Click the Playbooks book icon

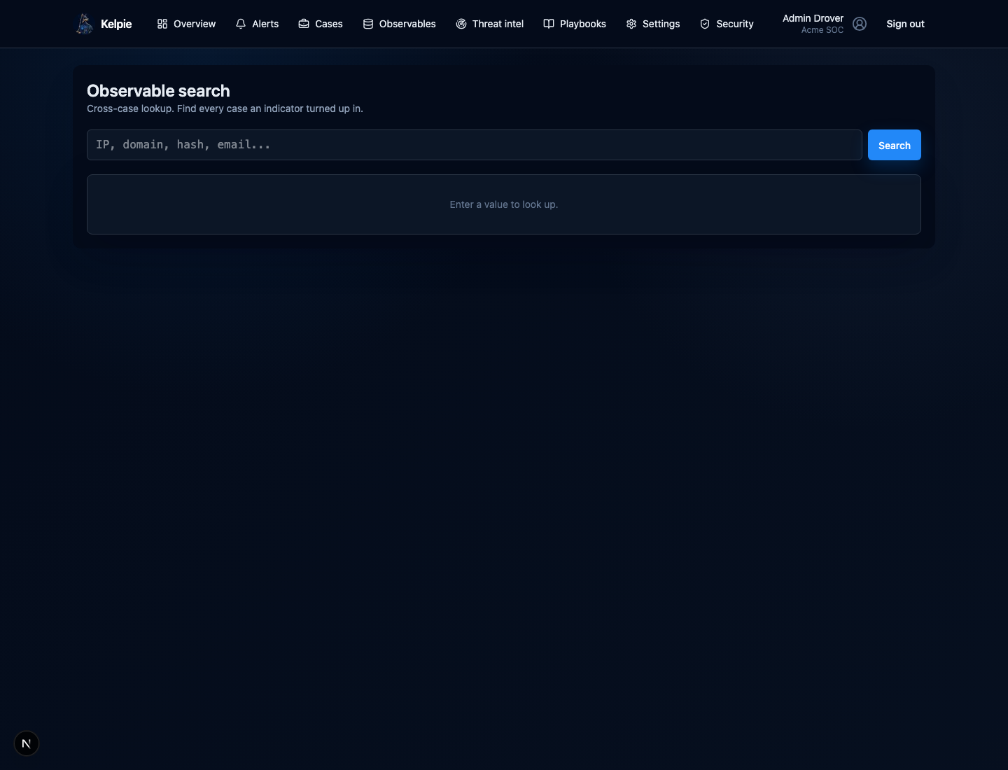(x=549, y=24)
